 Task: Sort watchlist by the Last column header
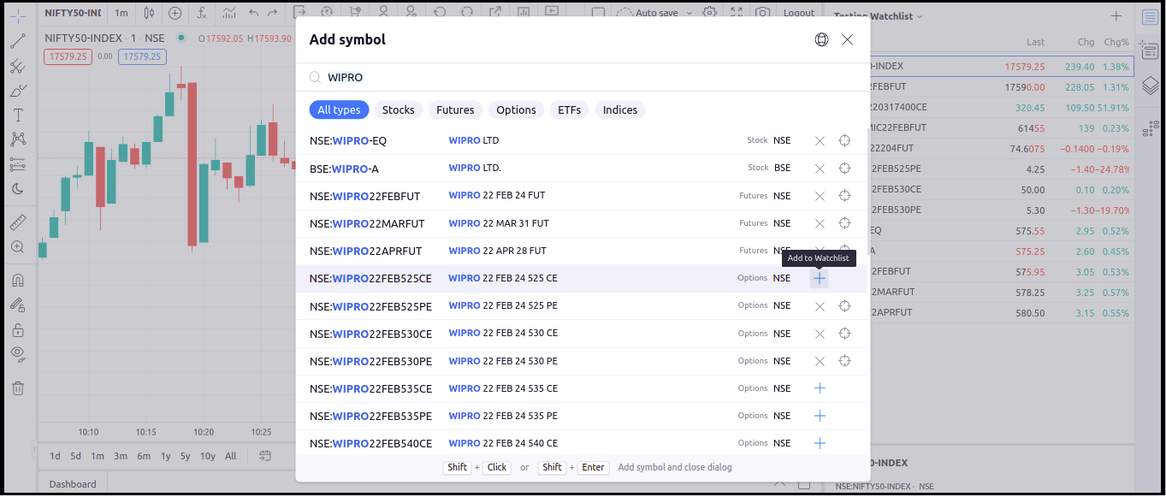pos(1036,42)
